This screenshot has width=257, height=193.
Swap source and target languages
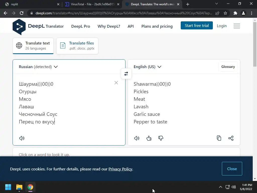click(126, 74)
